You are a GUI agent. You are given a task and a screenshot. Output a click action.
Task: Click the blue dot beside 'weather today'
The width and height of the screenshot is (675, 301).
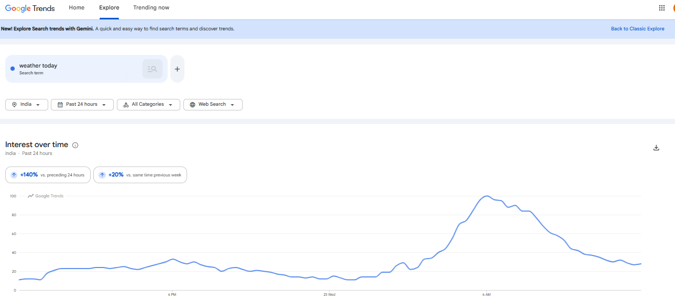tap(13, 69)
